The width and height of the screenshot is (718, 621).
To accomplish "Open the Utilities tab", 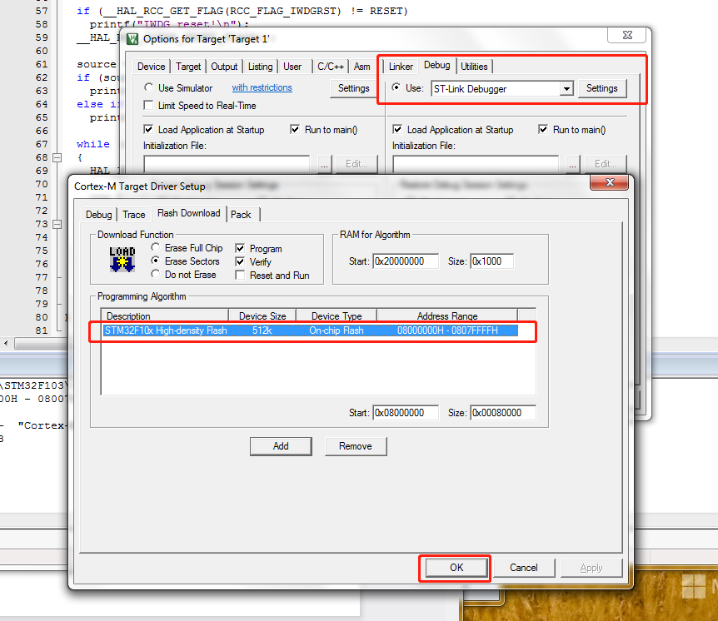I will (475, 66).
